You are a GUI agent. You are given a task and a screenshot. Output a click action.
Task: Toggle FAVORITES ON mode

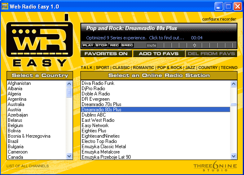106,54
